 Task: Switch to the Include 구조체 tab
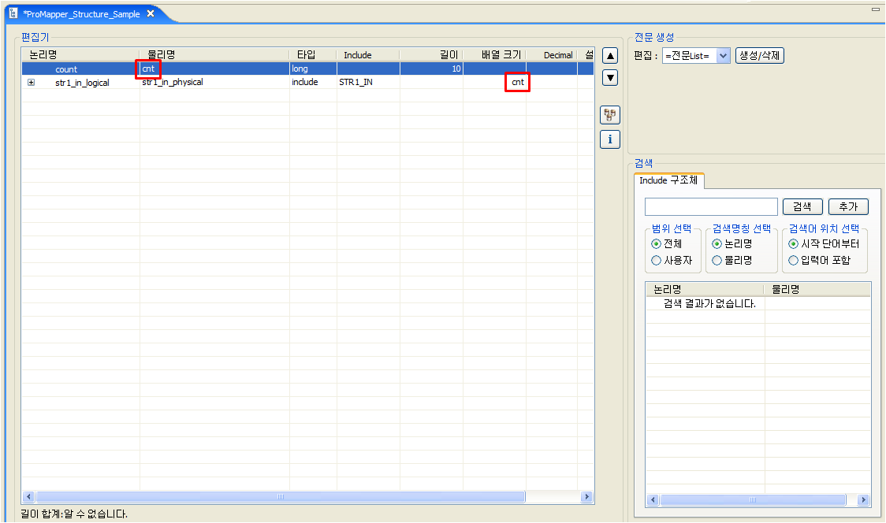[x=668, y=180]
